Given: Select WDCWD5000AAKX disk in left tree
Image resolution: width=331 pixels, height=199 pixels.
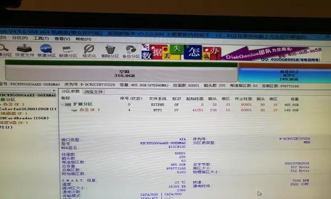Looking at the screenshot, I should (x=28, y=96).
